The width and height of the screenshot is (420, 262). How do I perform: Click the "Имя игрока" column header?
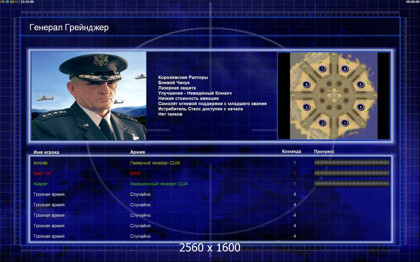coord(46,152)
